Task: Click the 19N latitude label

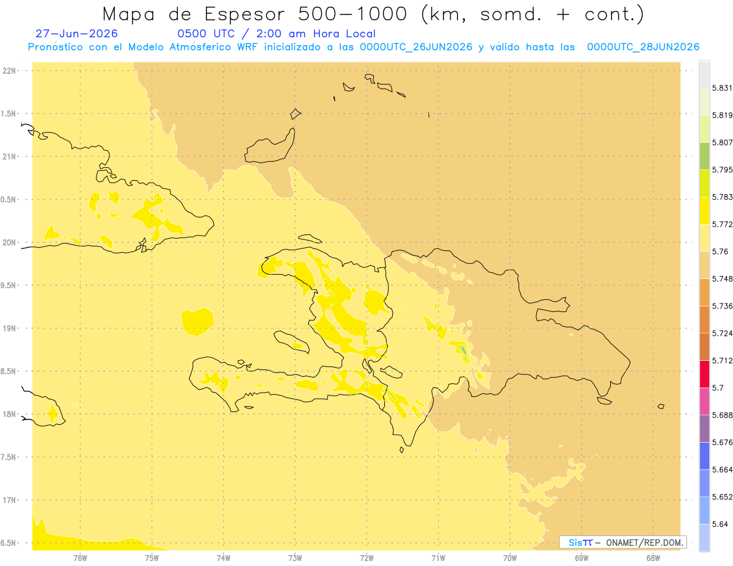Action: [x=9, y=328]
